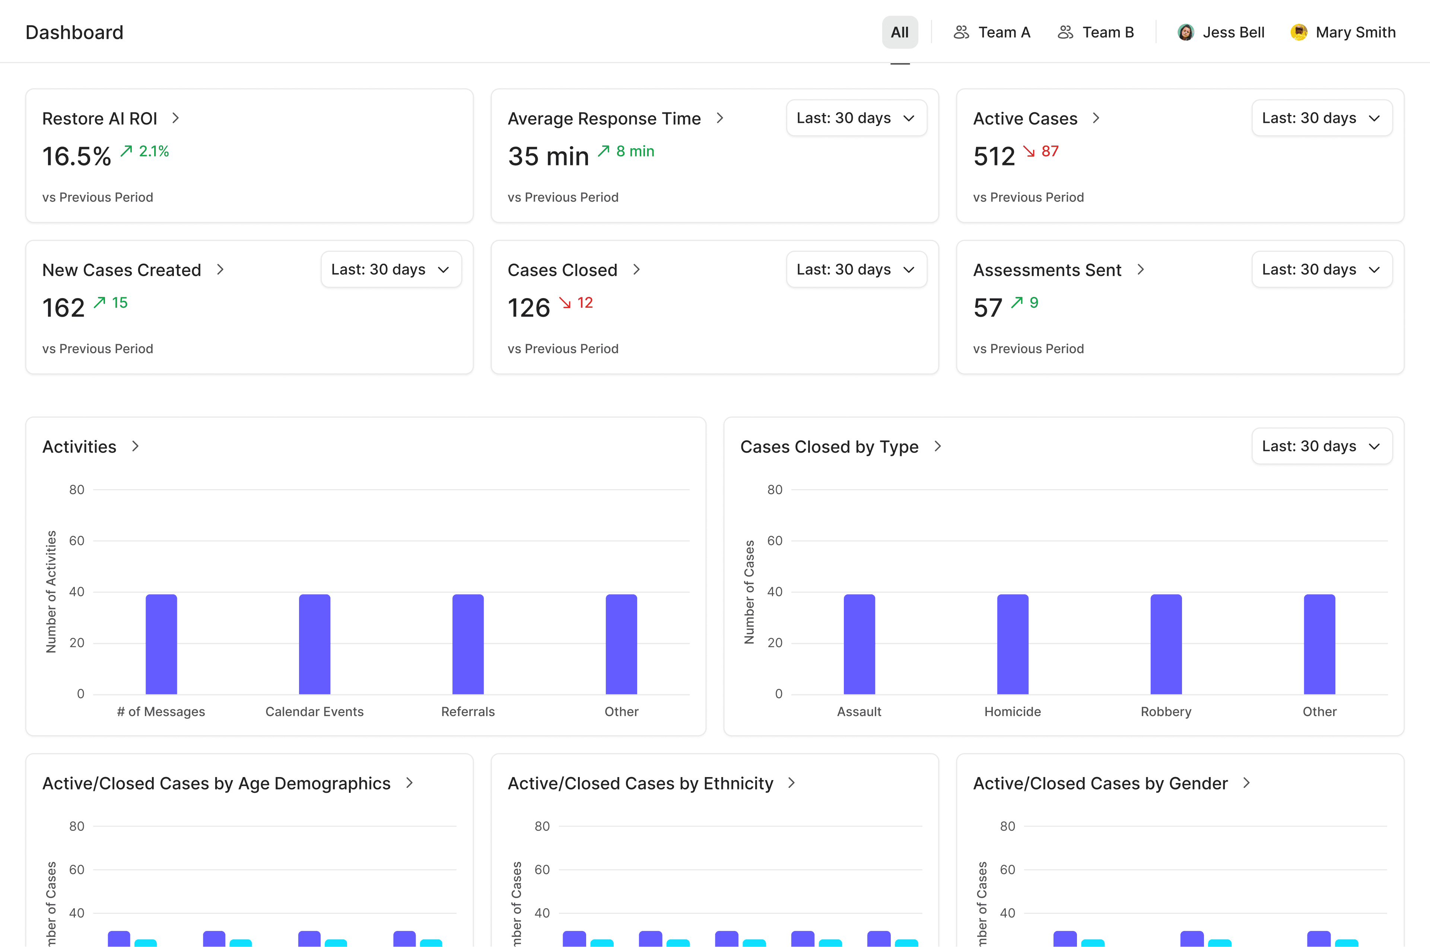This screenshot has height=947, width=1430.
Task: Open Assessments Sent detail chevron
Action: coord(1140,270)
